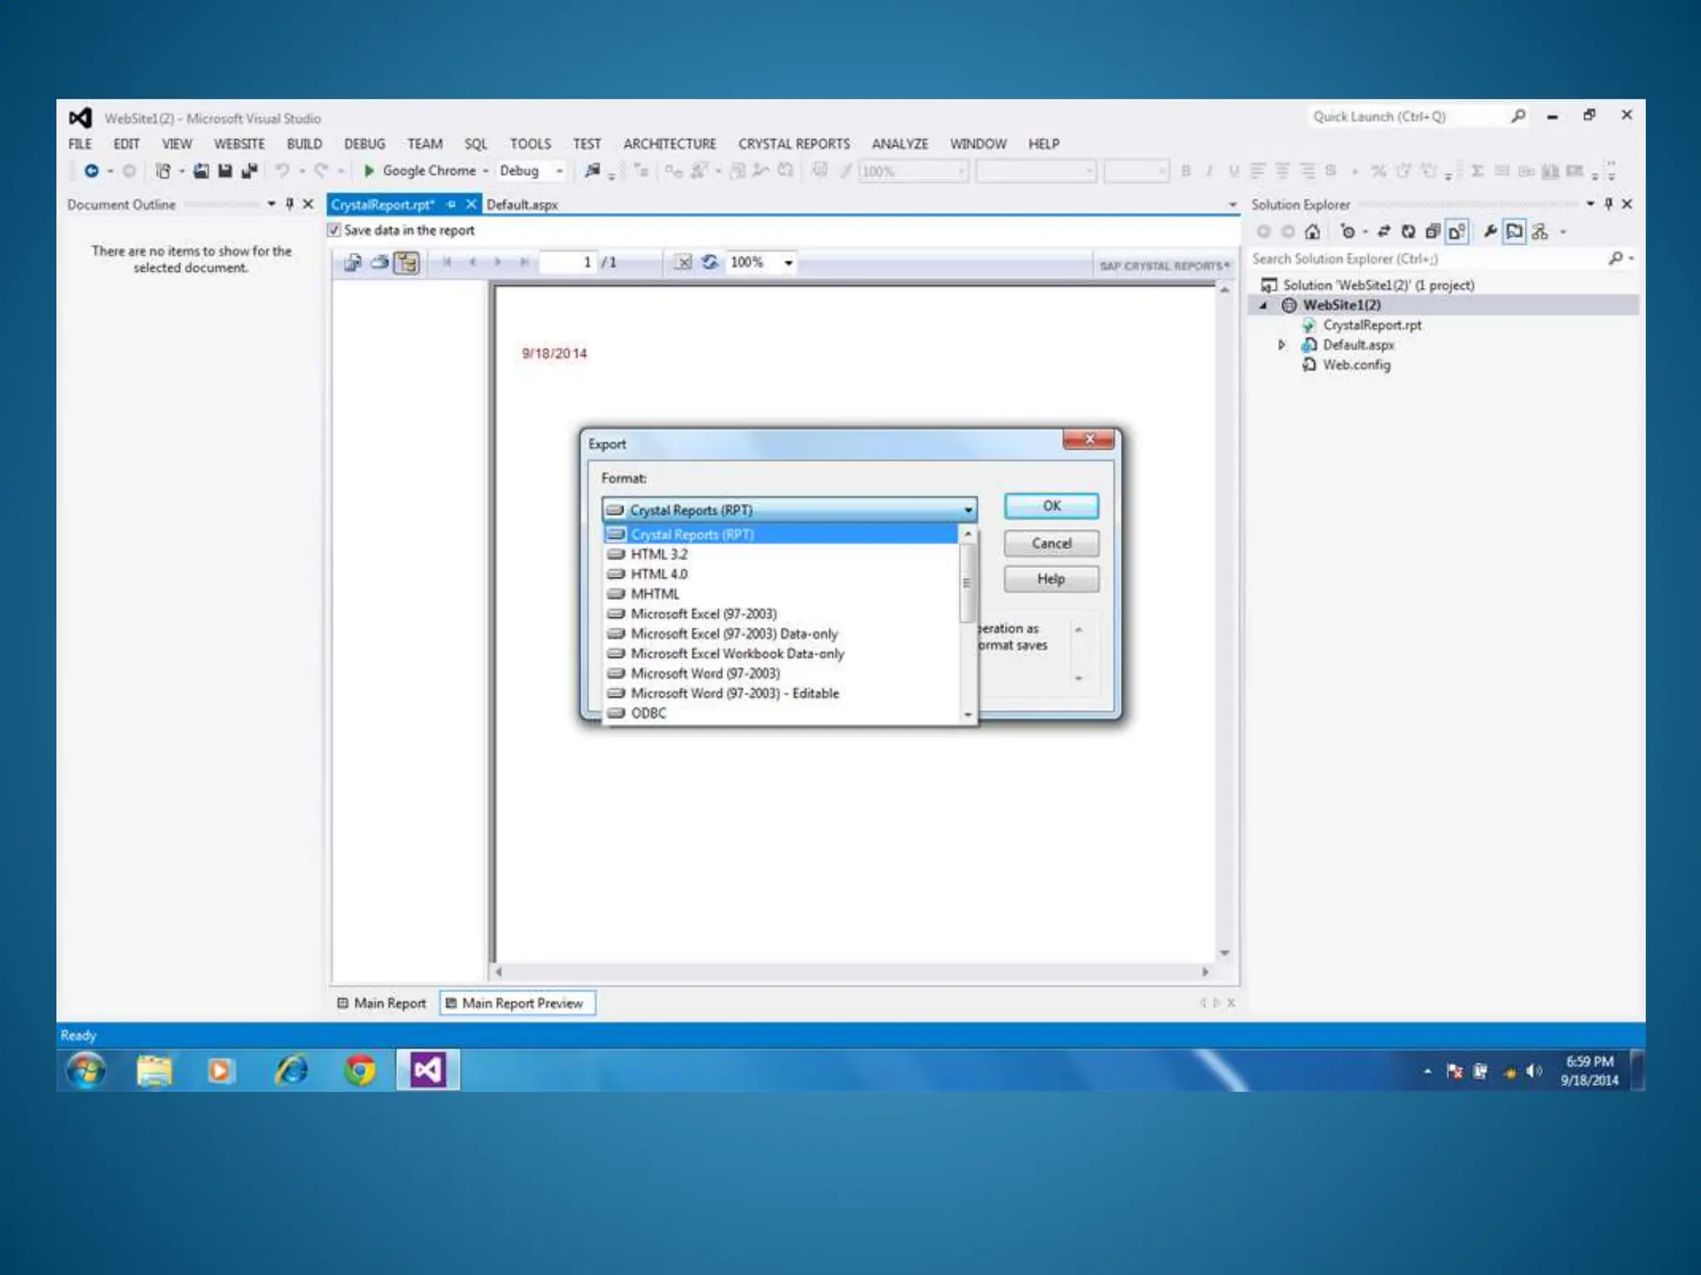This screenshot has width=1701, height=1275.
Task: Open the CRYSTAL REPORTS menu
Action: point(793,144)
